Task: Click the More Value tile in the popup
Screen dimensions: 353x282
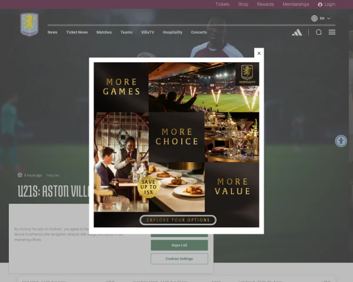Action: coord(232,187)
